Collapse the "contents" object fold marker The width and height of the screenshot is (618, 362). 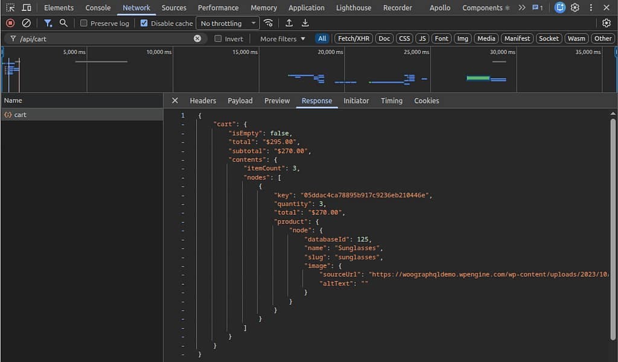tap(182, 159)
